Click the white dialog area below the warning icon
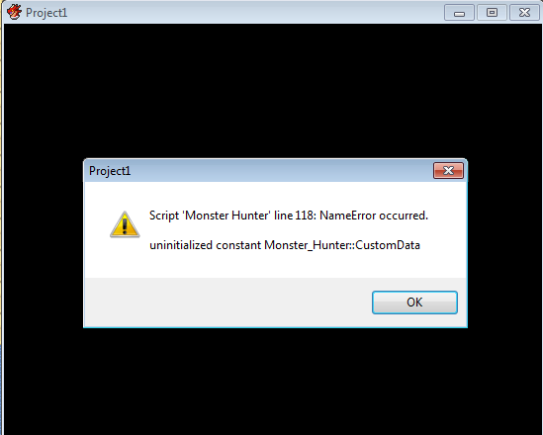Image resolution: width=543 pixels, height=435 pixels. point(125,258)
